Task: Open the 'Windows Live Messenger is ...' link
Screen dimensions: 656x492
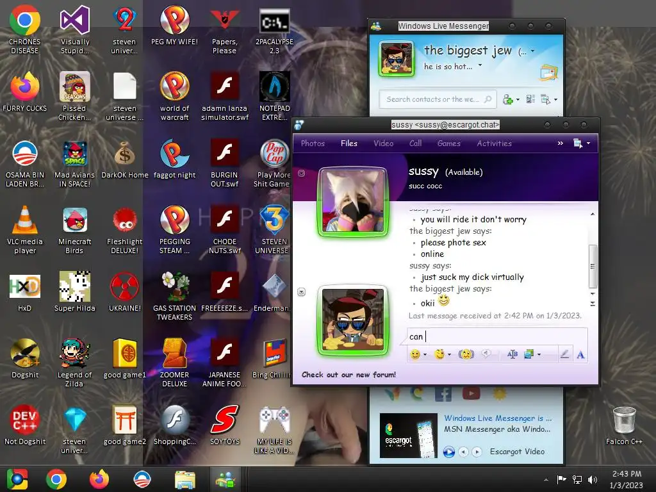Action: coord(498,418)
